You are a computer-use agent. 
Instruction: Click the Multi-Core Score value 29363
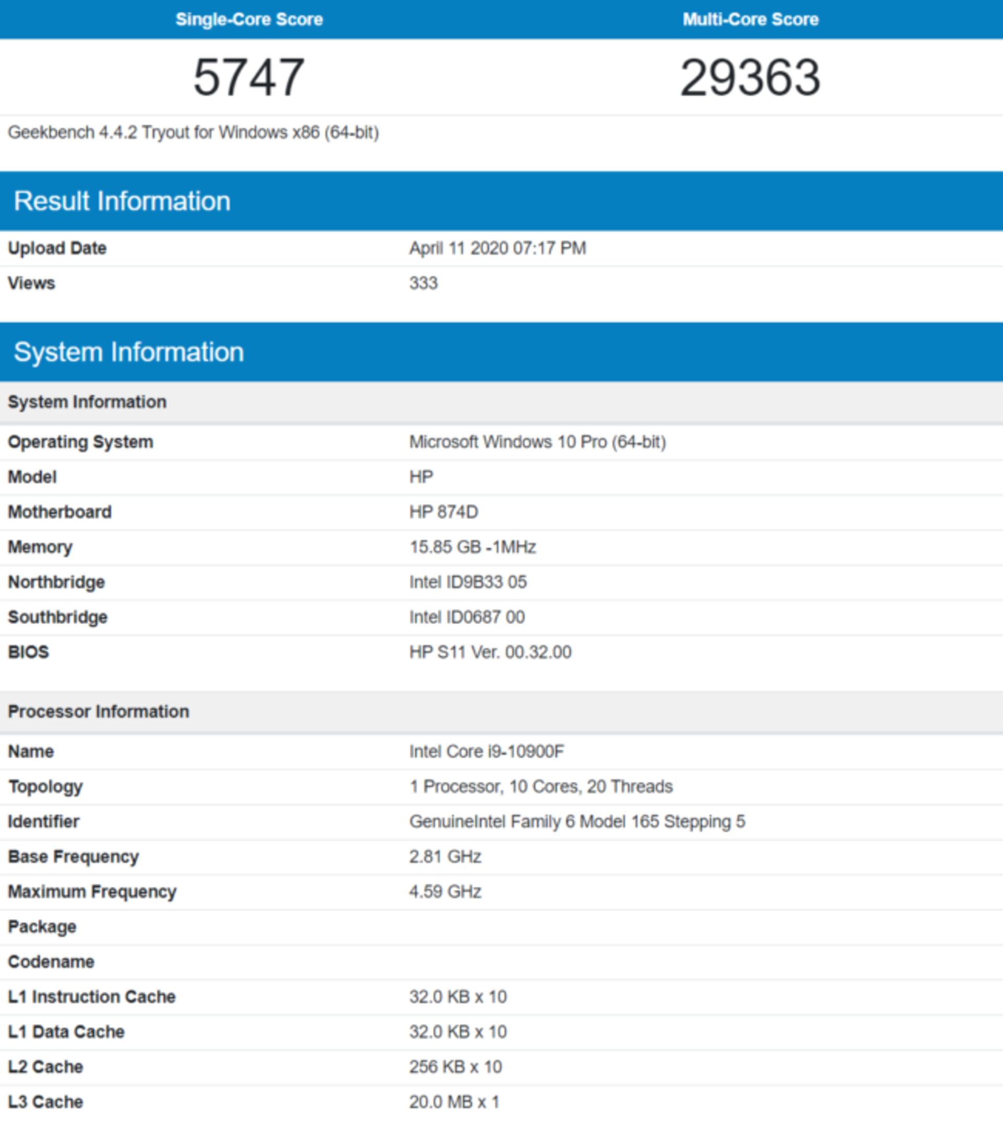750,77
